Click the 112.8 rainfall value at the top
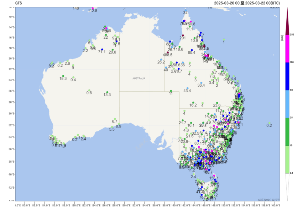Screen dimensions: 303x211 pyautogui.click(x=93, y=11)
